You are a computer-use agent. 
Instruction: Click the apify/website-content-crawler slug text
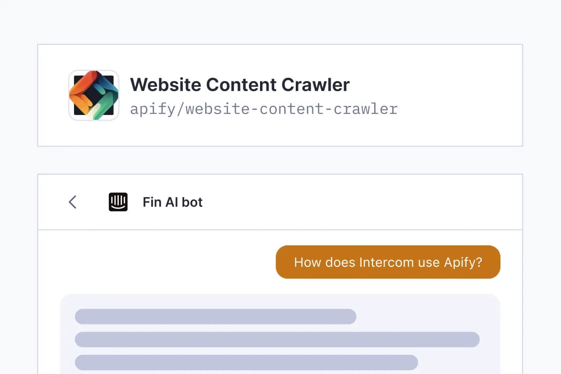tap(263, 109)
